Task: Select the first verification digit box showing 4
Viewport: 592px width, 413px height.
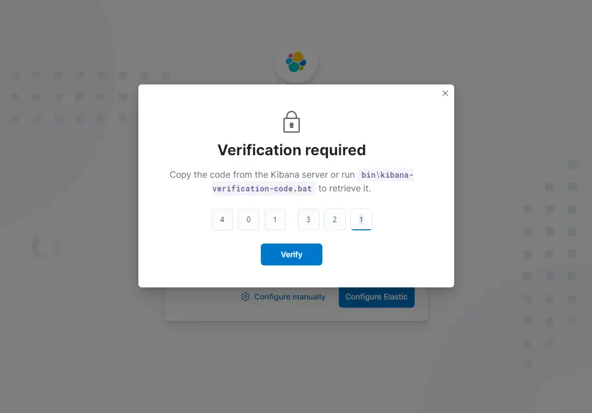Action: 222,219
